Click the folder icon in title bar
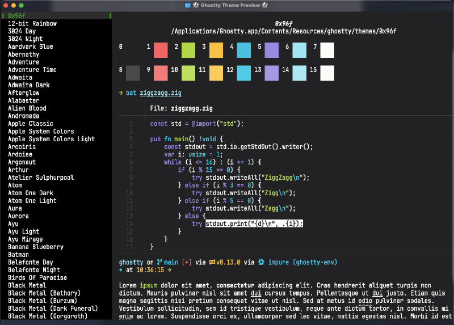454x325 pixels. coord(188,5)
